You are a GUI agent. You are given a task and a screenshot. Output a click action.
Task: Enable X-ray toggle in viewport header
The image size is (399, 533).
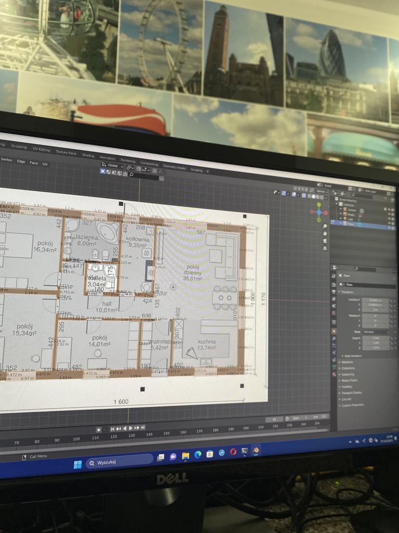(304, 195)
